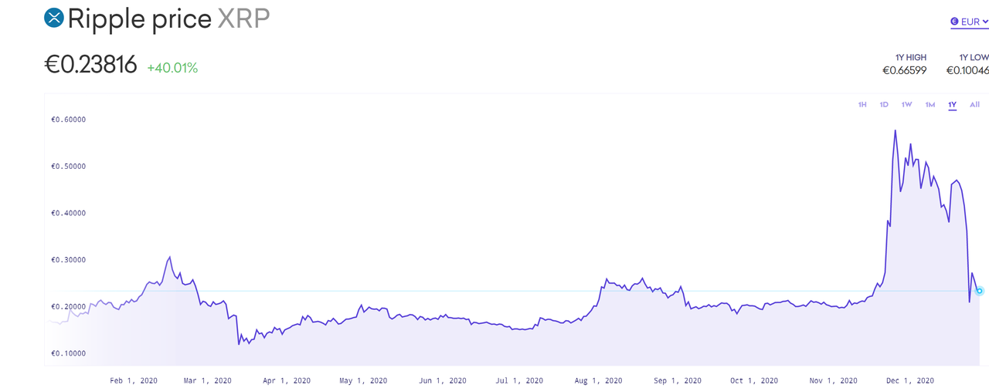
Task: Click the Apr 1, 2020 axis date
Action: click(x=286, y=380)
